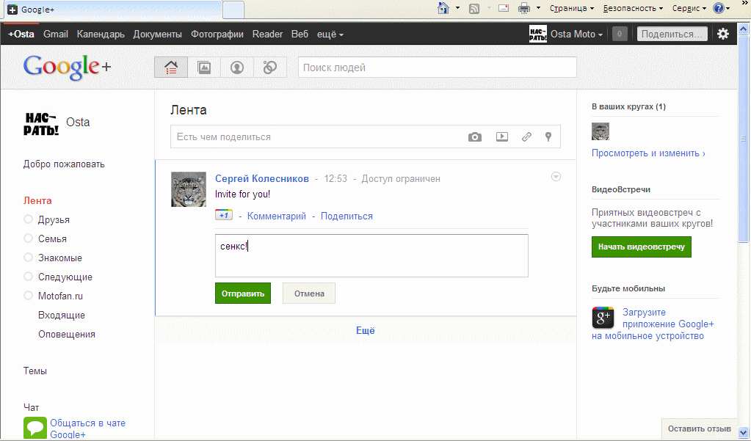Click Поделиться link under the post
Viewport: 751px width, 441px height.
pyautogui.click(x=347, y=216)
